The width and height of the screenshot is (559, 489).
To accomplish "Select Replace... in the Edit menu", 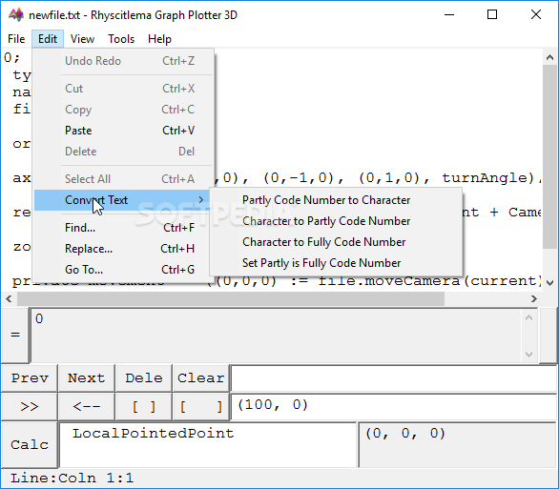I will (x=123, y=249).
